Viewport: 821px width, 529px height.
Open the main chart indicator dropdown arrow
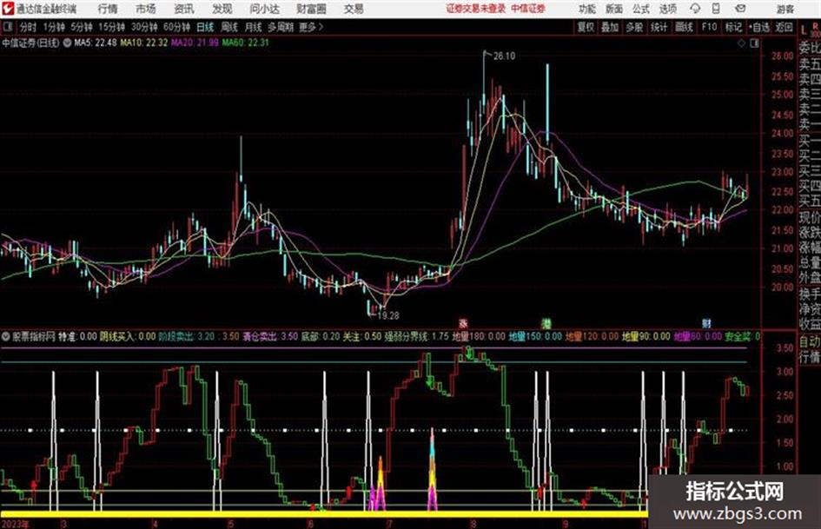tap(67, 43)
